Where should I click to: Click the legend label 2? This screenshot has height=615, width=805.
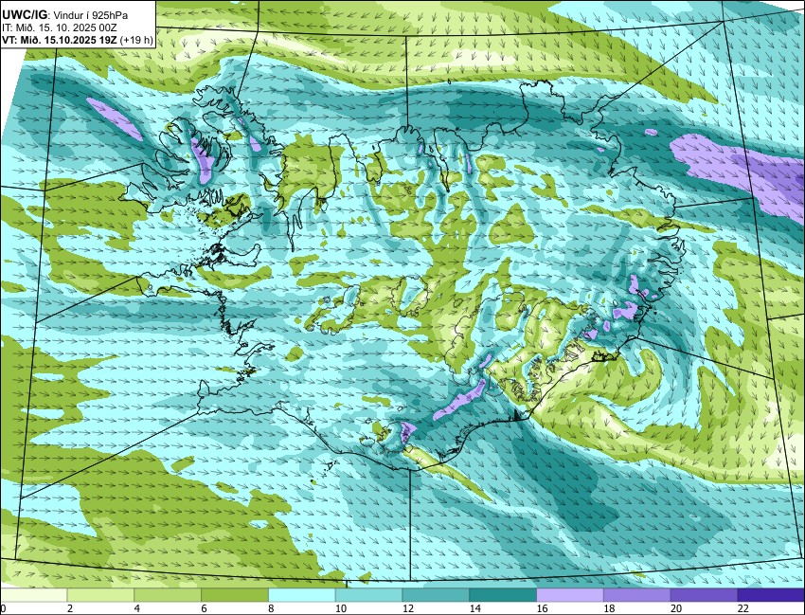click(x=70, y=608)
